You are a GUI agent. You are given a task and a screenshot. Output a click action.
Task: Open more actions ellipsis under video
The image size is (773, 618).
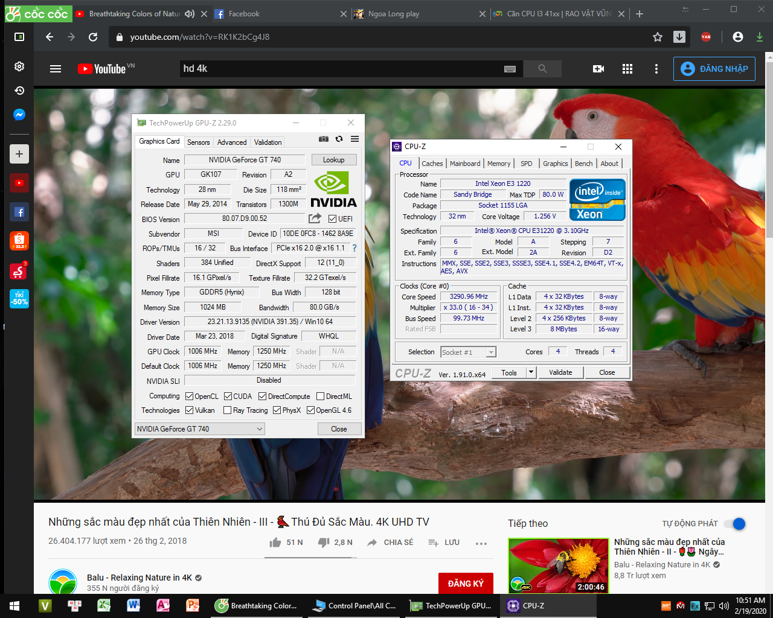481,543
